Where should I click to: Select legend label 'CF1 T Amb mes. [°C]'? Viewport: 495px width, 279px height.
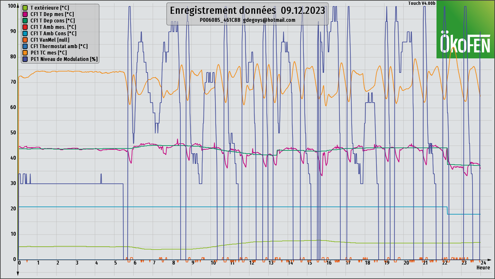[53, 27]
